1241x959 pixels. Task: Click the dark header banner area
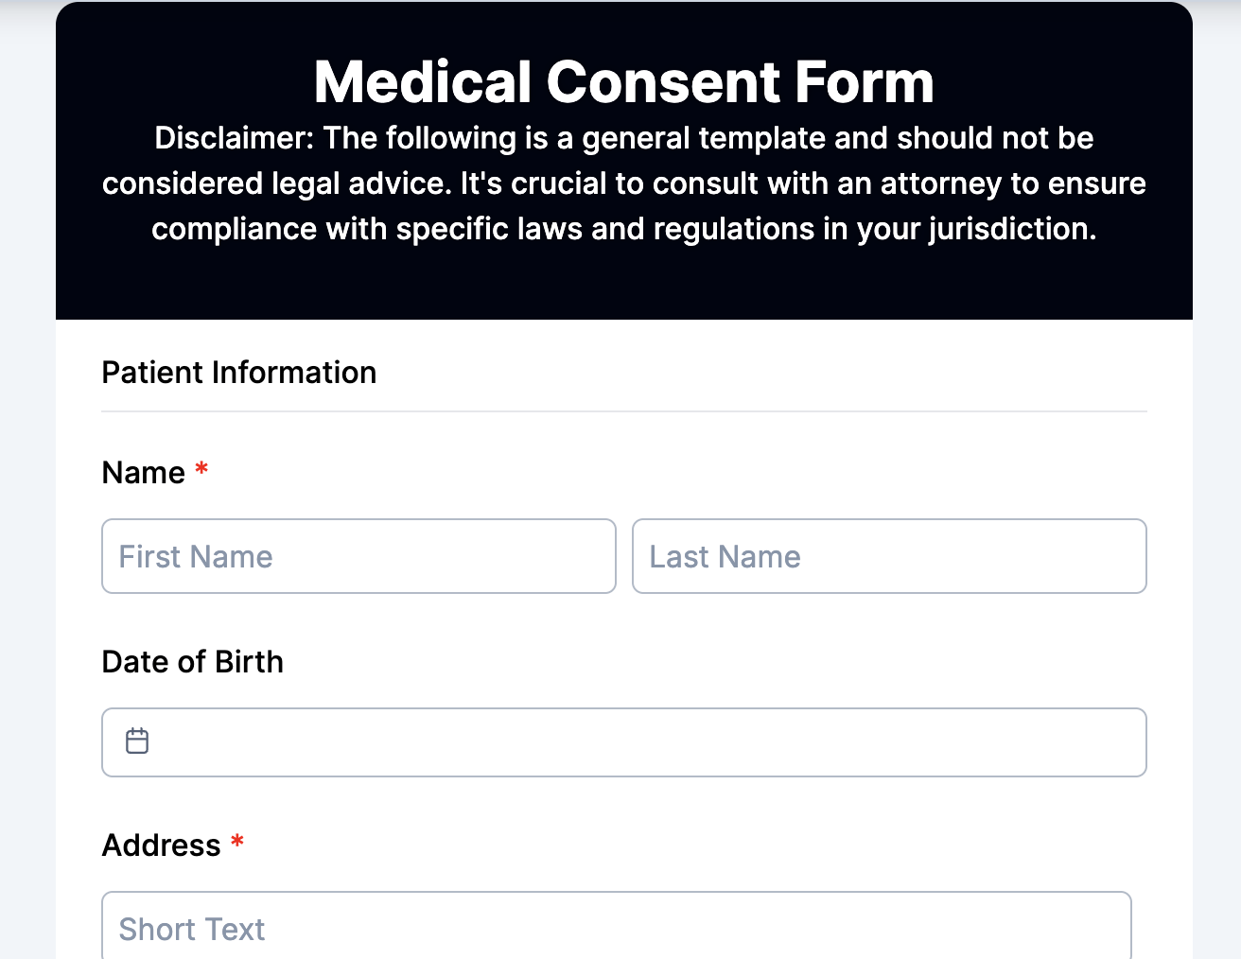pos(624,284)
